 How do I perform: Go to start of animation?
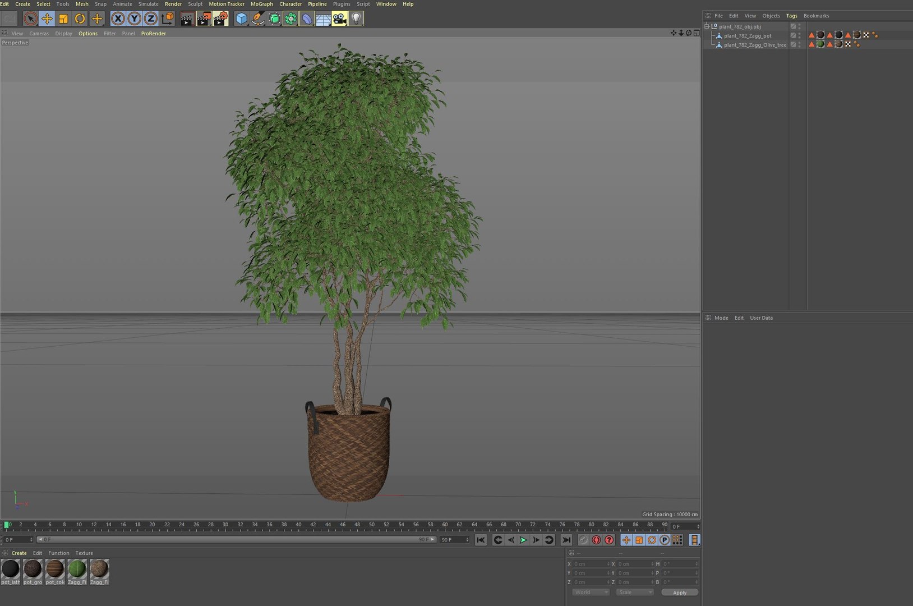pos(481,540)
